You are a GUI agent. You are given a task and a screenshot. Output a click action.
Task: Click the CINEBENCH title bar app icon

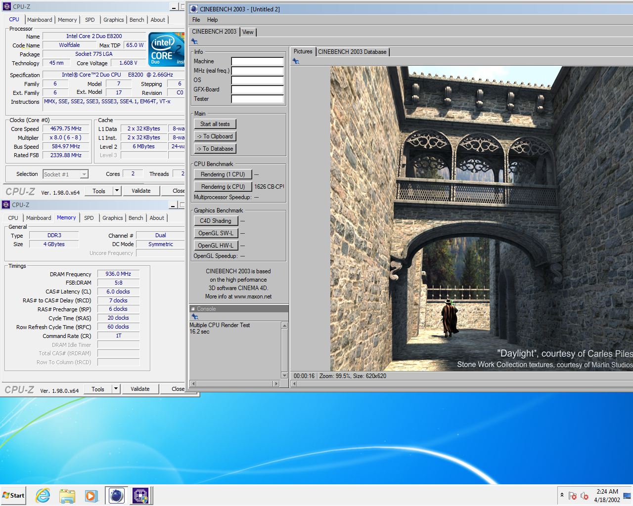[x=194, y=9]
